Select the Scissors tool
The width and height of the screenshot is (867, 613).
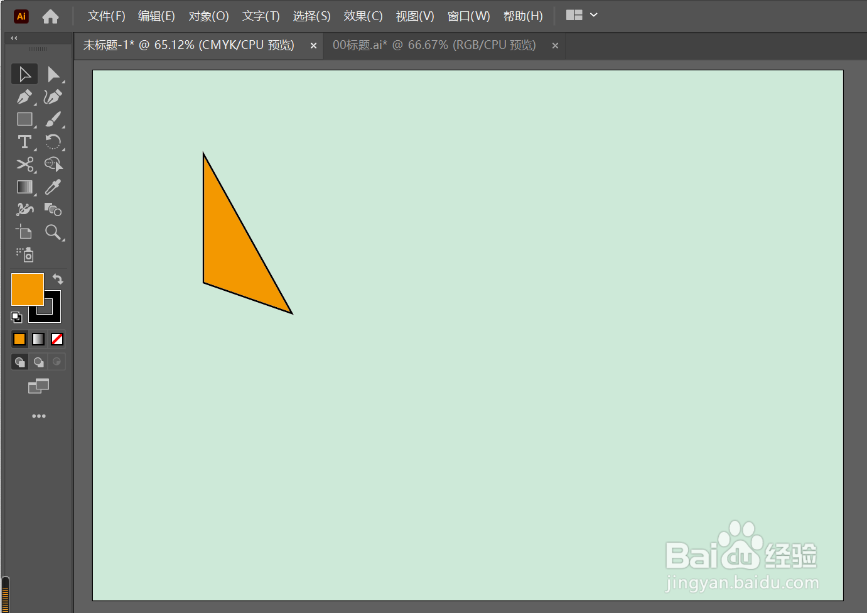click(24, 165)
